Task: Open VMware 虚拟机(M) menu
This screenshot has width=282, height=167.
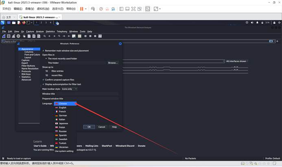Action: point(43,9)
